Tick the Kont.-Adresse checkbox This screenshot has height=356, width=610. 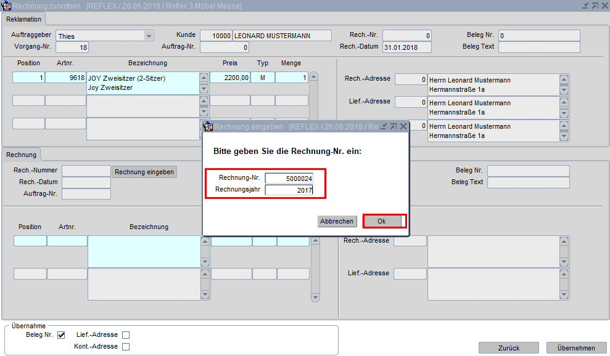click(x=126, y=347)
